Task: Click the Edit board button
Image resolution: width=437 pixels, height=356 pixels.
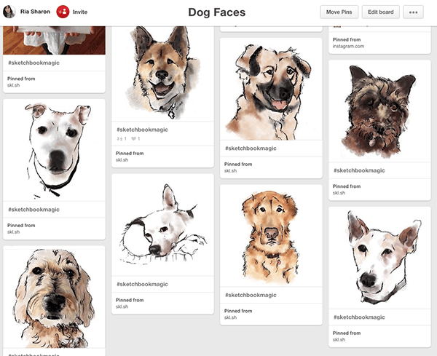Action: click(x=380, y=12)
